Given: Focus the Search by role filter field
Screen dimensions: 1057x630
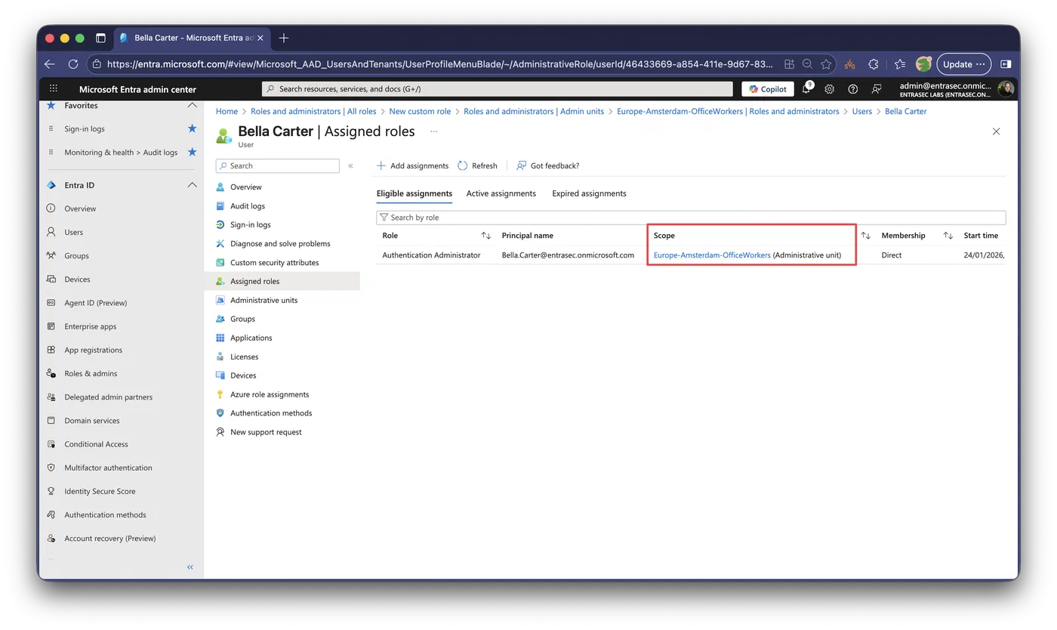Looking at the screenshot, I should pyautogui.click(x=691, y=218).
